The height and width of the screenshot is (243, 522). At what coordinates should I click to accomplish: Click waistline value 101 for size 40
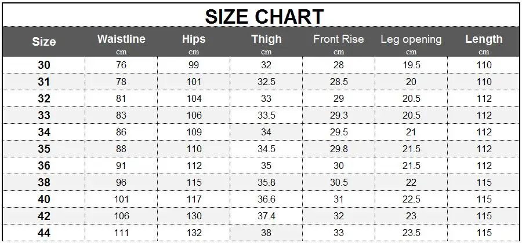click(121, 199)
